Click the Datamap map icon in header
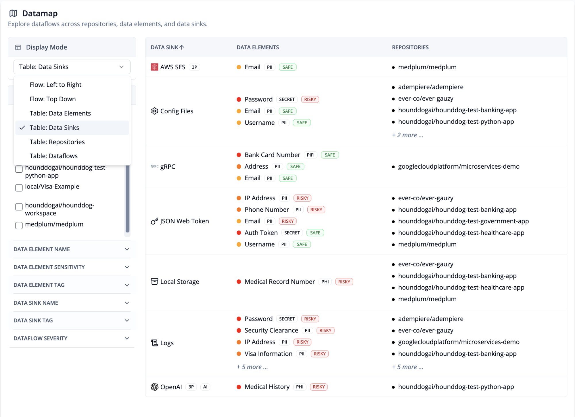Screen dimensions: 575x417 pos(13,13)
